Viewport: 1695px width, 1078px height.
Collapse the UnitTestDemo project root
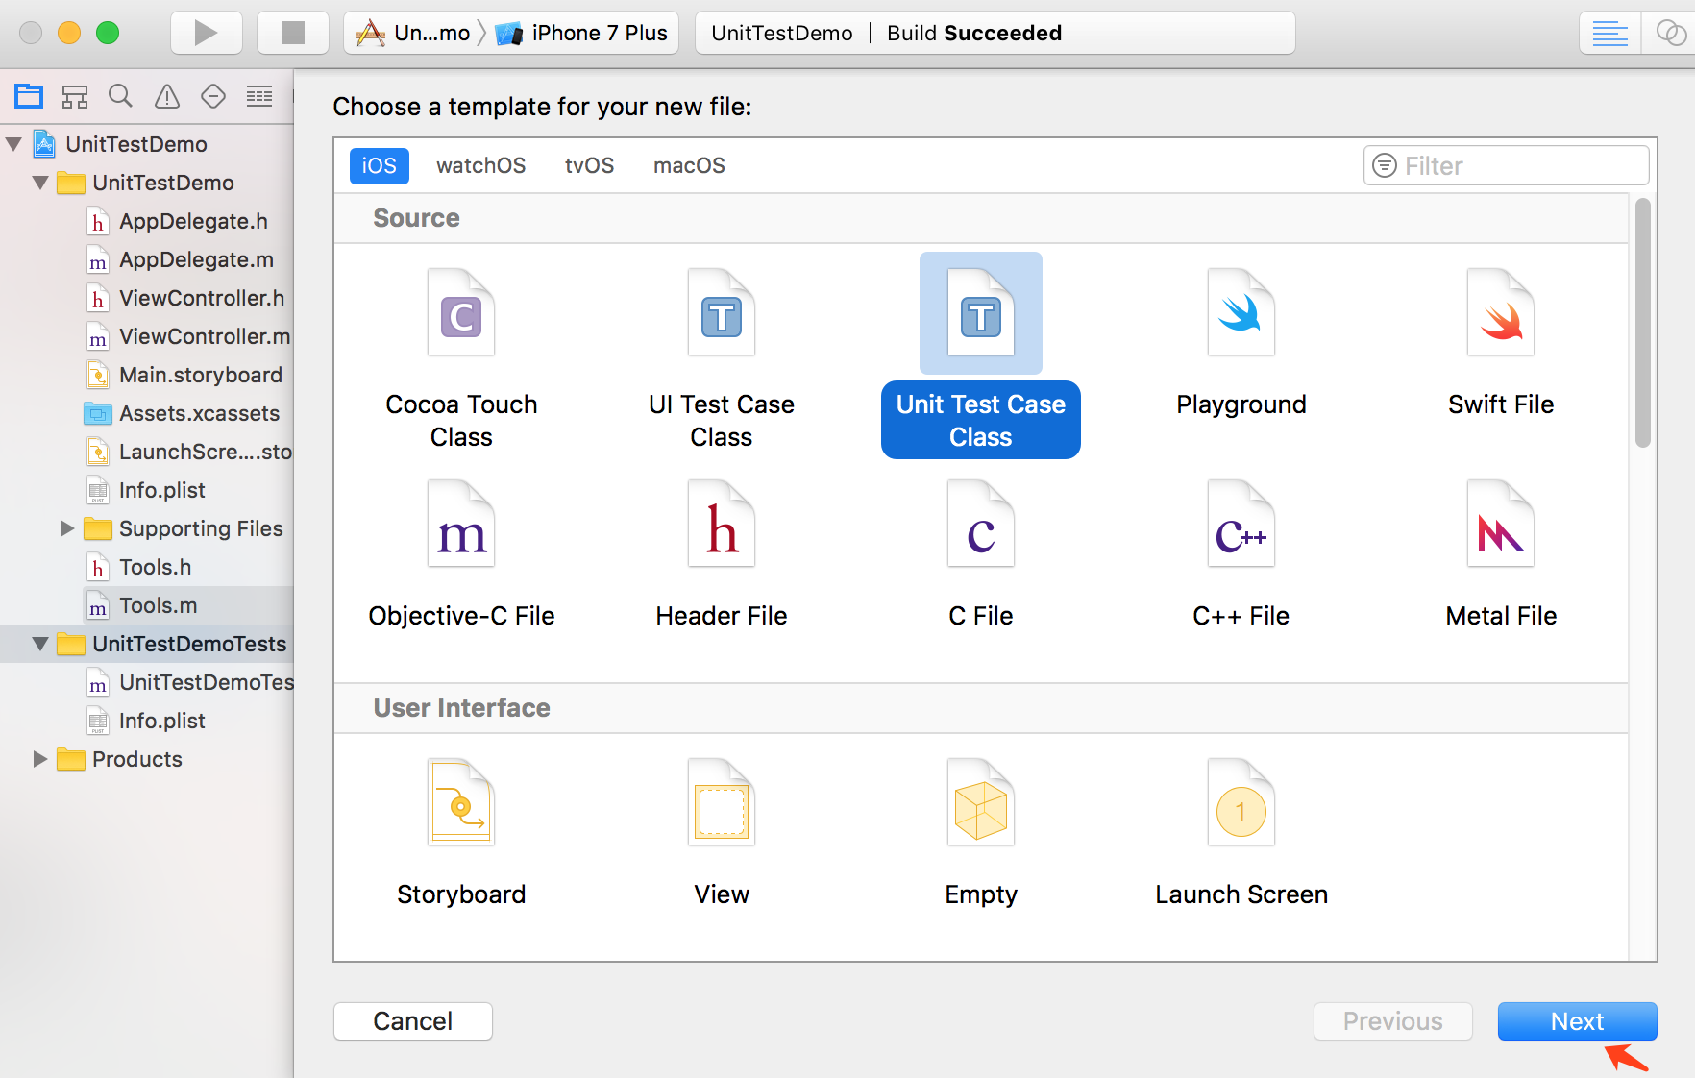[13, 144]
